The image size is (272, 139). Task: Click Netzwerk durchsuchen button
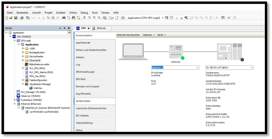click(x=128, y=35)
